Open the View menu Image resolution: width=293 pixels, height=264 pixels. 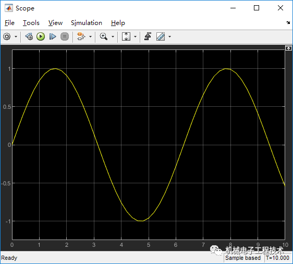tap(55, 23)
